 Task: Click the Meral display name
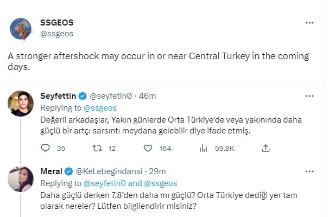[52, 171]
